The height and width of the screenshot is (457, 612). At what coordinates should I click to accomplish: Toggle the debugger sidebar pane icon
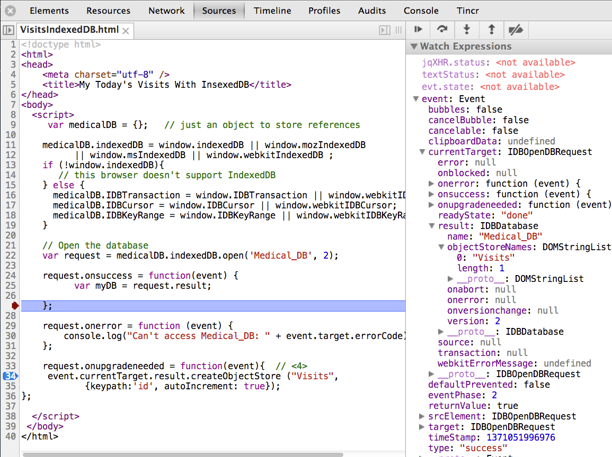385,31
